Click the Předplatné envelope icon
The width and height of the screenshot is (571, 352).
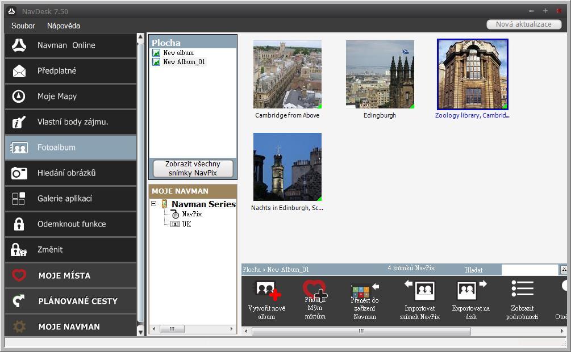(x=19, y=71)
